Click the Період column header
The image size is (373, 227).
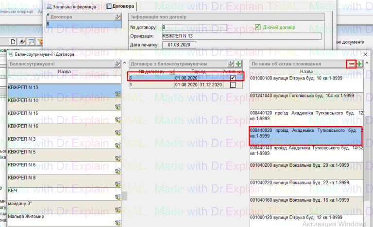(198, 71)
